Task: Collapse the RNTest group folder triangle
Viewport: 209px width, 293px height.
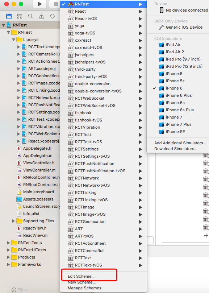Action: [8, 32]
